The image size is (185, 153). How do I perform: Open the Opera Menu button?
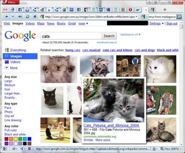(11, 2)
